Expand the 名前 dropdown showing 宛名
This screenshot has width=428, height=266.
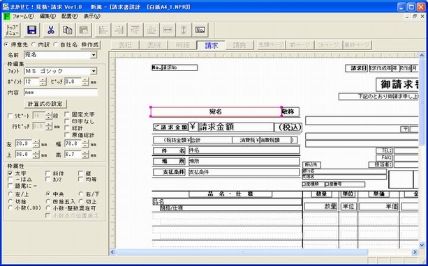coord(94,55)
